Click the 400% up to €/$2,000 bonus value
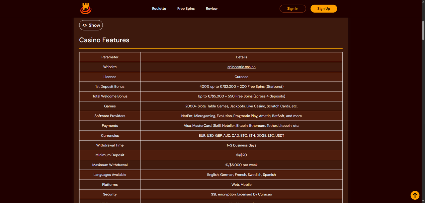425x203 pixels. (241, 87)
